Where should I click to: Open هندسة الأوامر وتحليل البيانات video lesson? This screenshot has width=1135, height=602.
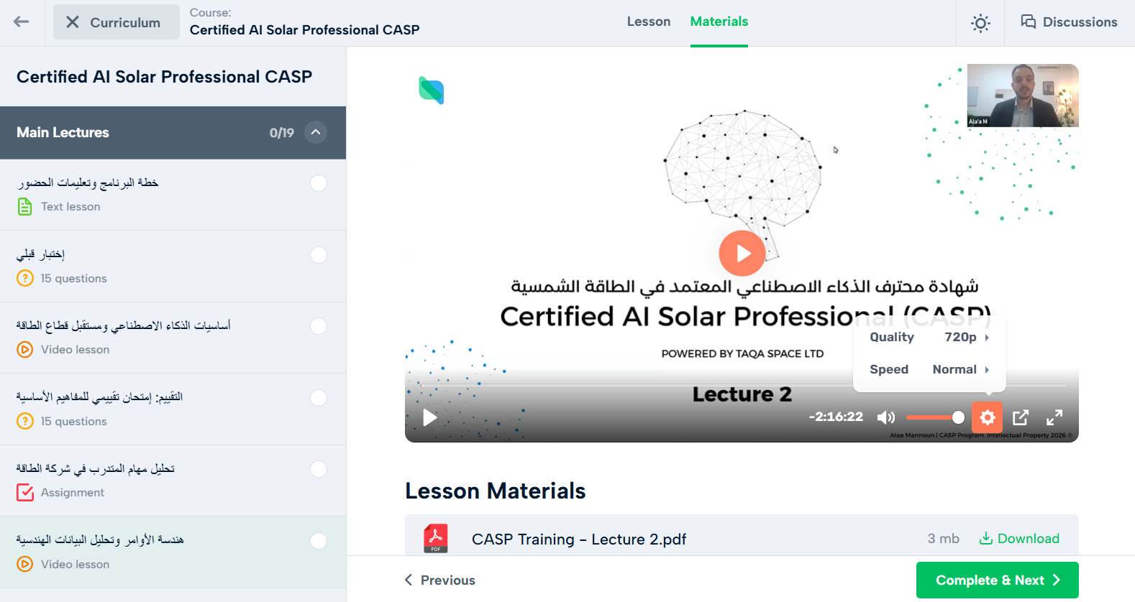[173, 552]
